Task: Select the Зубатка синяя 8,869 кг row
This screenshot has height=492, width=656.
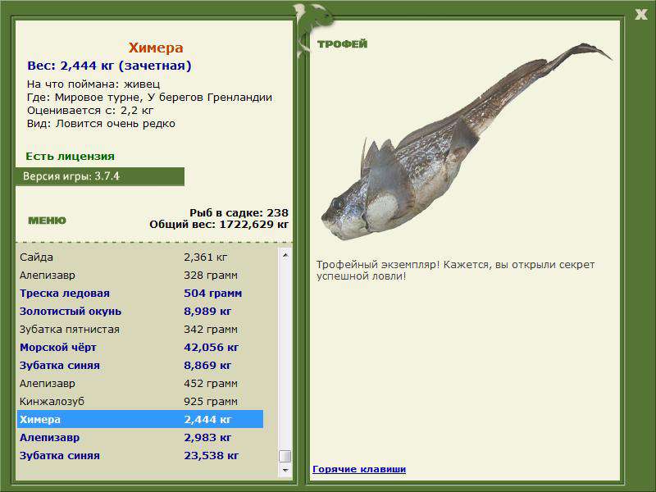Action: (x=140, y=365)
